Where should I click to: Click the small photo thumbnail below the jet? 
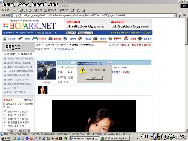pos(43,90)
